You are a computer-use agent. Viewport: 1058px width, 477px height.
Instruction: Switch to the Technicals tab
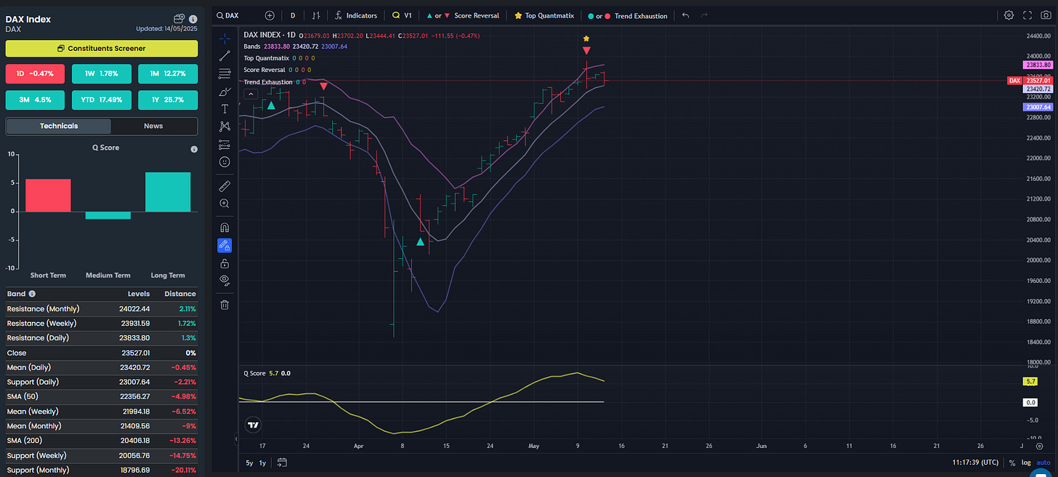tap(59, 126)
